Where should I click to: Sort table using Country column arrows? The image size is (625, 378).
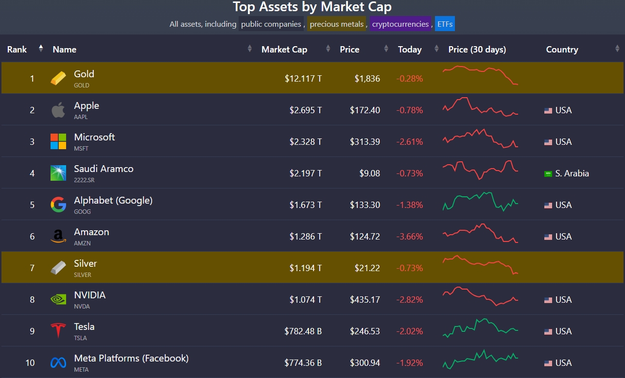tap(617, 49)
